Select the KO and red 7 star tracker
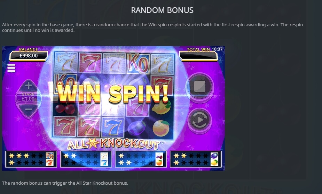 coord(31,159)
